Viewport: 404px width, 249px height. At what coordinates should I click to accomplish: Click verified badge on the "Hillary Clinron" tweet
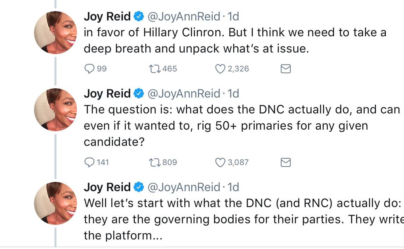(x=139, y=17)
